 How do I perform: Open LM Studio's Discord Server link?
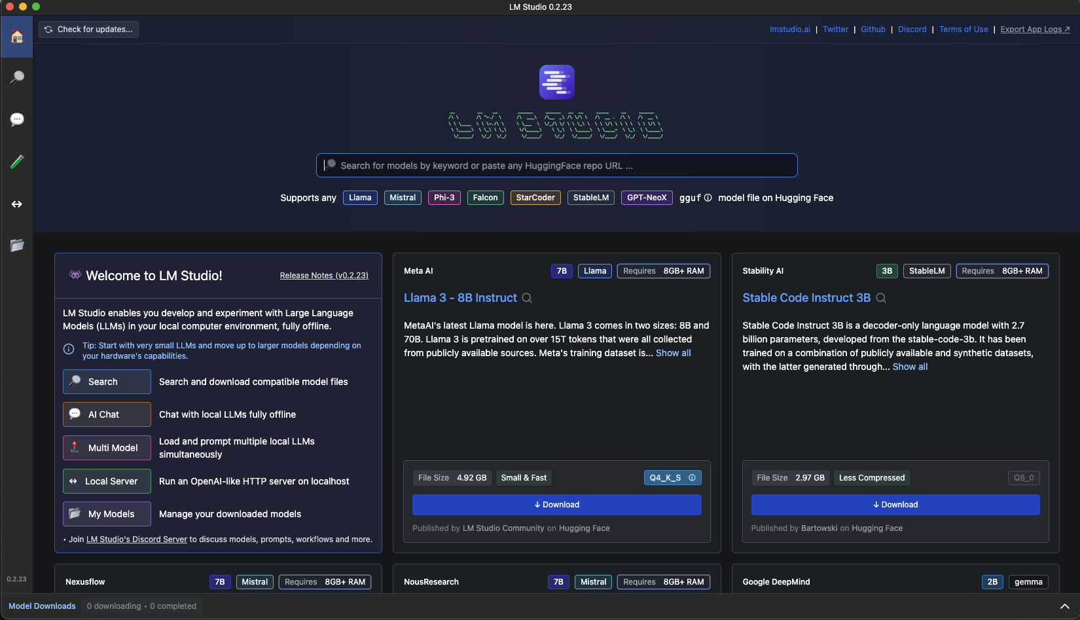137,539
